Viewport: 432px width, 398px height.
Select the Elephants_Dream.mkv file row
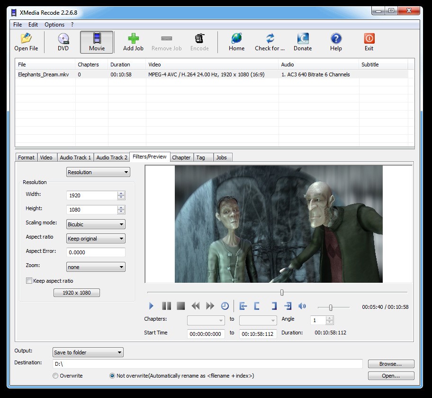click(x=142, y=74)
